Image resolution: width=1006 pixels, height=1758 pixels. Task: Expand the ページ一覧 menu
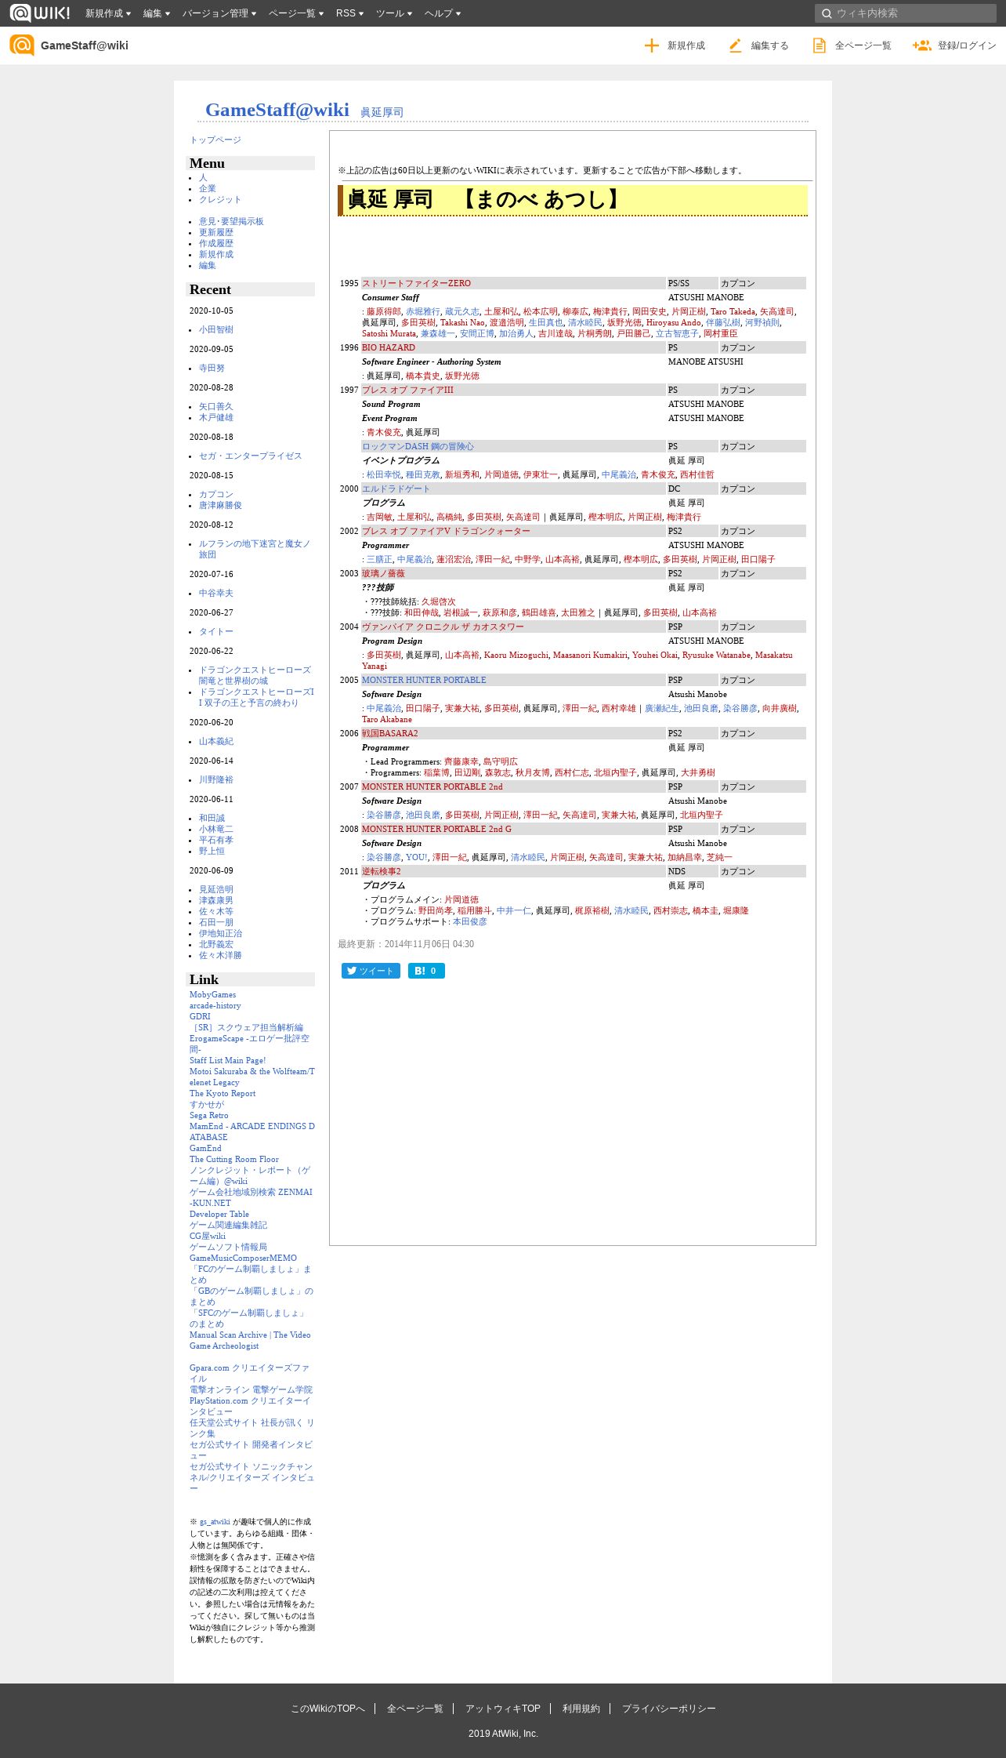(296, 13)
